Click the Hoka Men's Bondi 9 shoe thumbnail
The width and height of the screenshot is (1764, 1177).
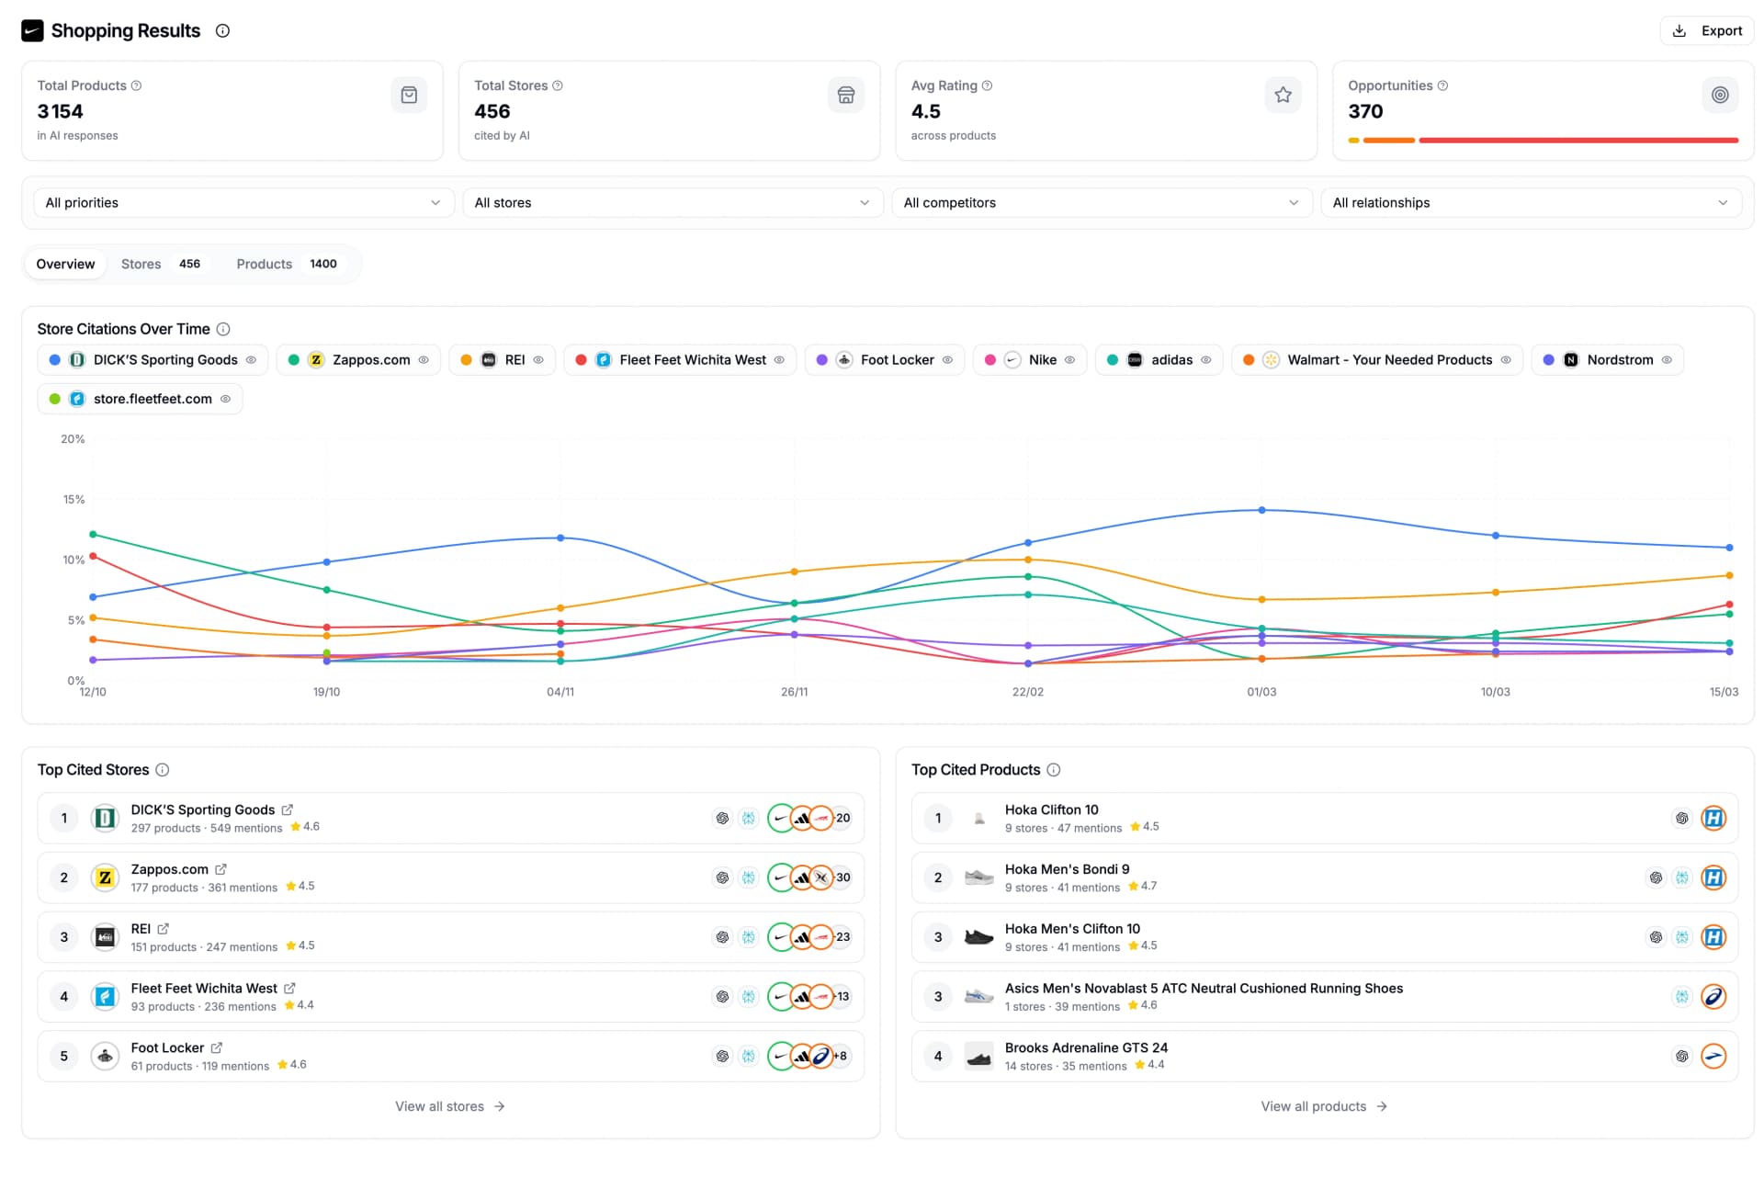pos(979,877)
